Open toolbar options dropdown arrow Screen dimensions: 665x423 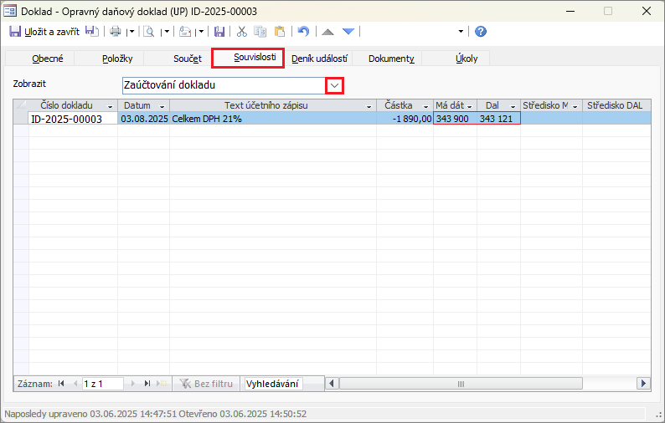[x=461, y=31]
